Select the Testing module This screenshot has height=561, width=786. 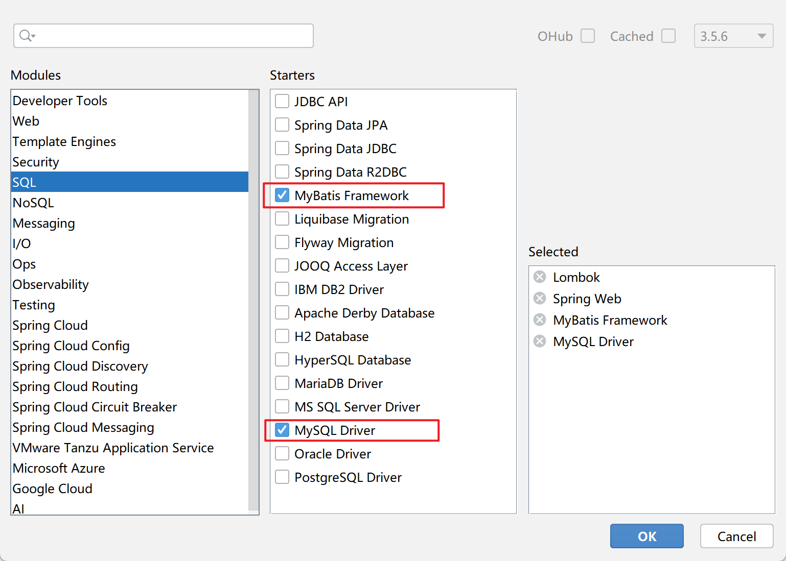click(x=130, y=305)
